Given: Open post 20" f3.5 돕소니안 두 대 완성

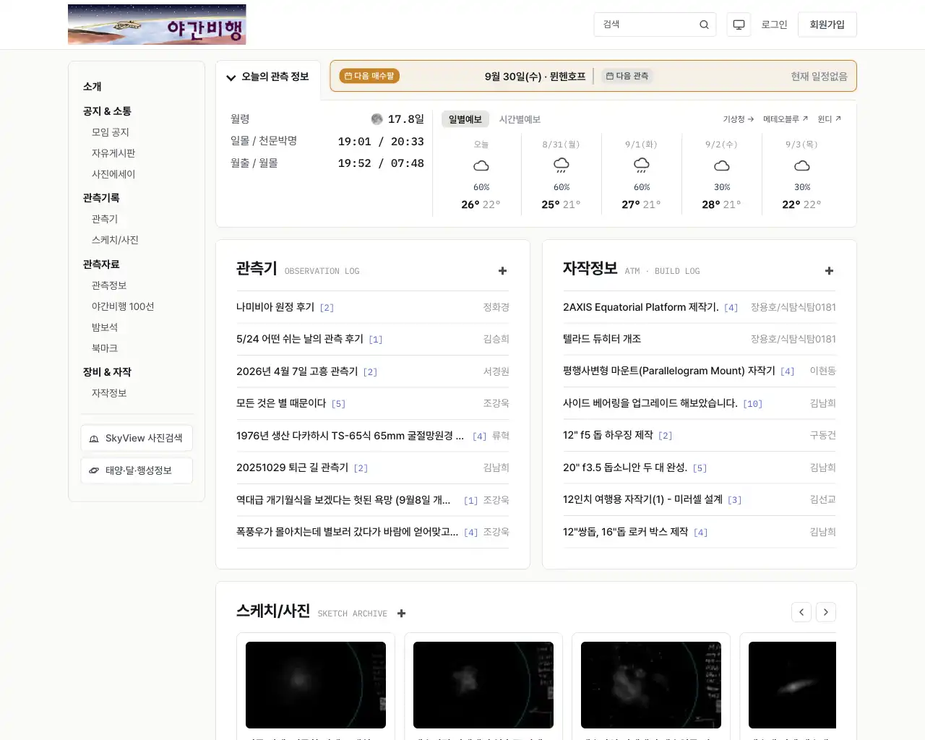Looking at the screenshot, I should [625, 468].
